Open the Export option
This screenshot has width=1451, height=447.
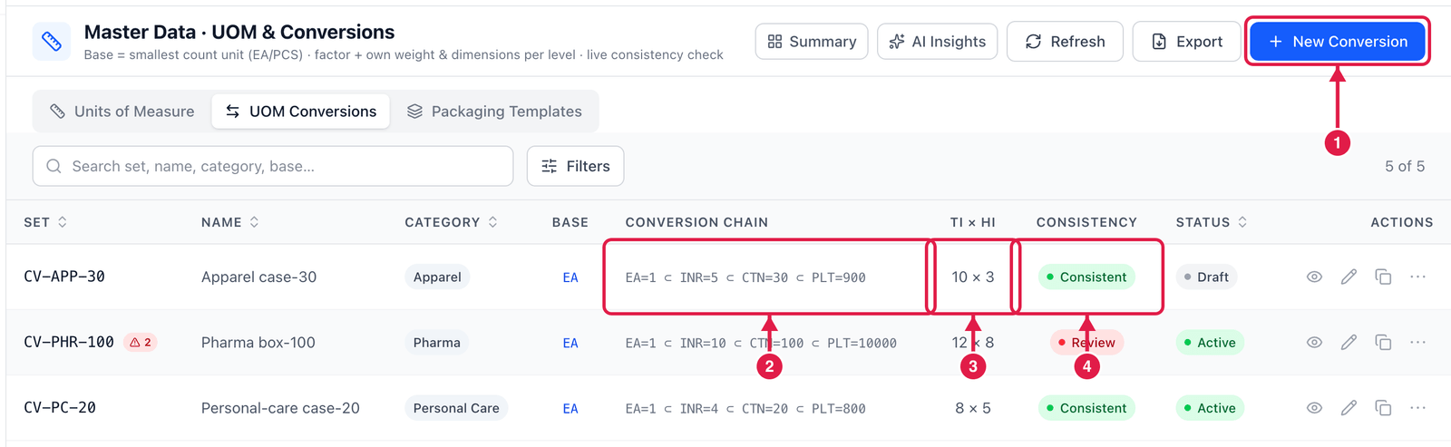(1186, 42)
